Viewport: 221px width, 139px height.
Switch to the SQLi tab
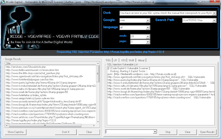click(108, 60)
